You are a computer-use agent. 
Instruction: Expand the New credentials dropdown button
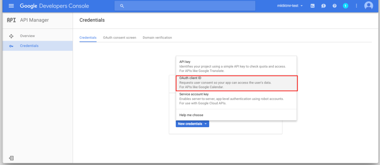[x=193, y=124]
